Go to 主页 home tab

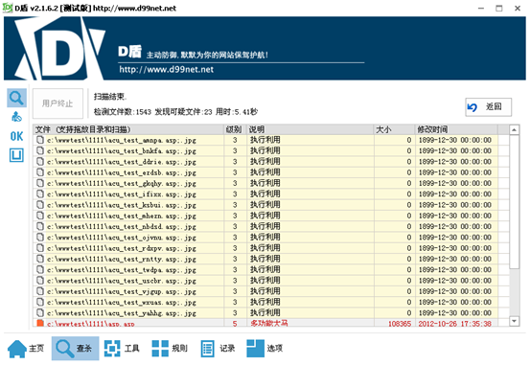tap(26, 349)
